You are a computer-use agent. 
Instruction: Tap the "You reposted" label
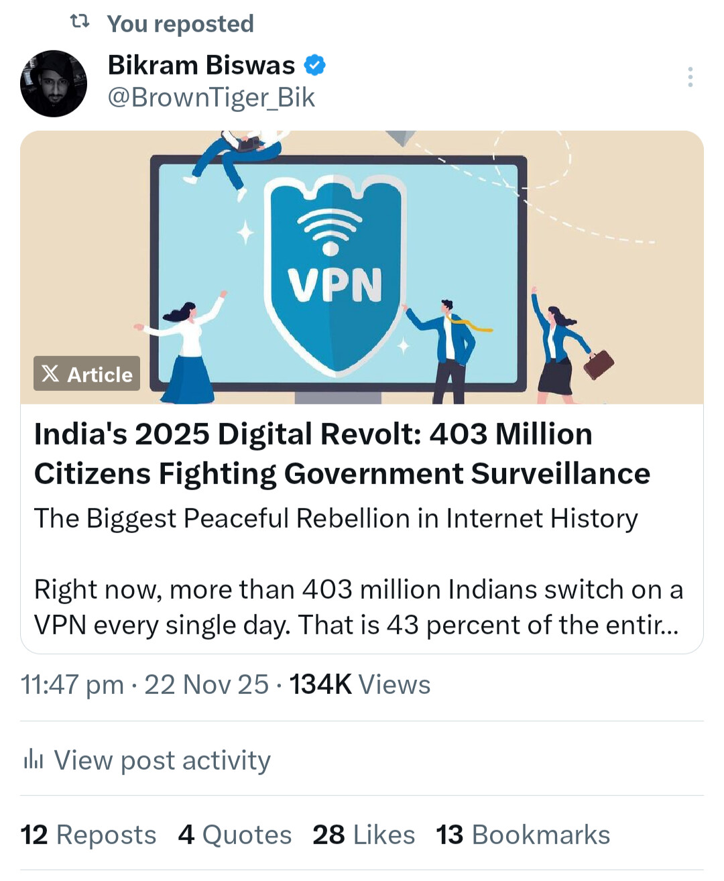pos(180,24)
